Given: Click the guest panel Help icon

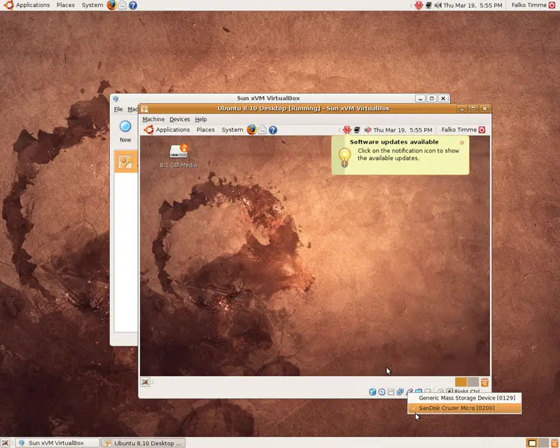Looking at the screenshot, I should [x=273, y=129].
